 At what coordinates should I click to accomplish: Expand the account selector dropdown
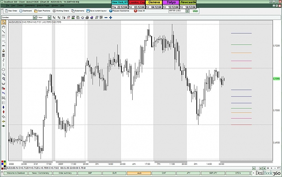187,11
